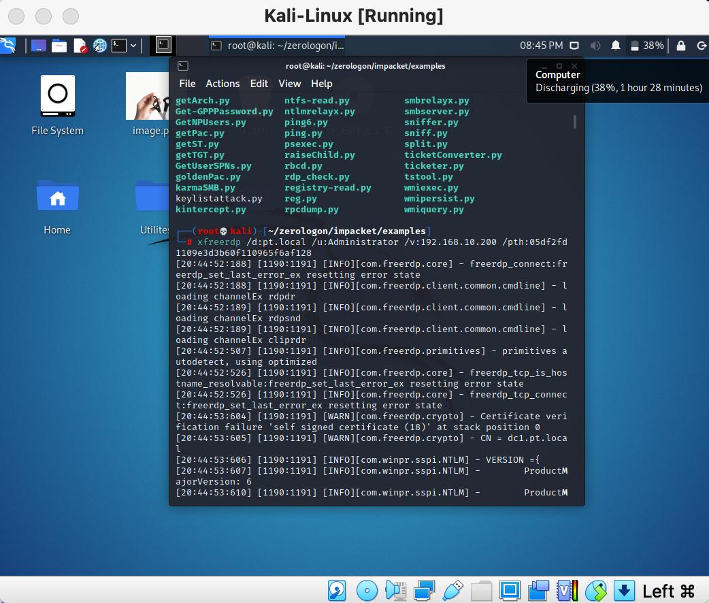Open the File System desktop icon
Viewport: 709px width, 603px height.
tap(57, 106)
